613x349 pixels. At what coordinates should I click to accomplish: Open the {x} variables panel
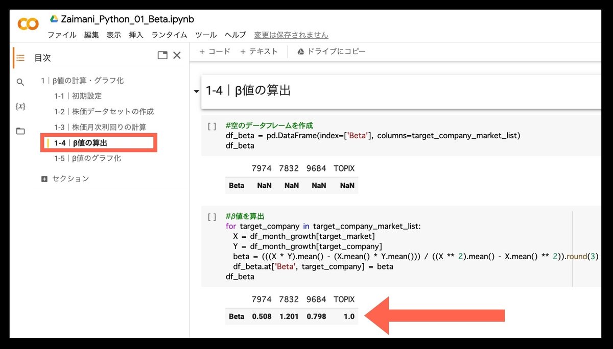(x=20, y=106)
